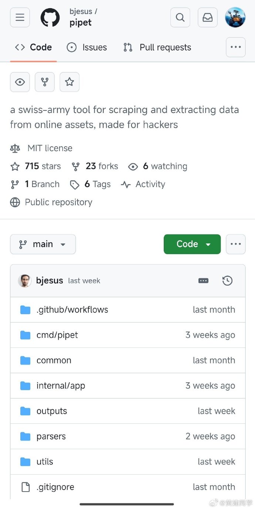This screenshot has width=255, height=509.
Task: Expand more repository tabs ellipsis
Action: pos(235,47)
